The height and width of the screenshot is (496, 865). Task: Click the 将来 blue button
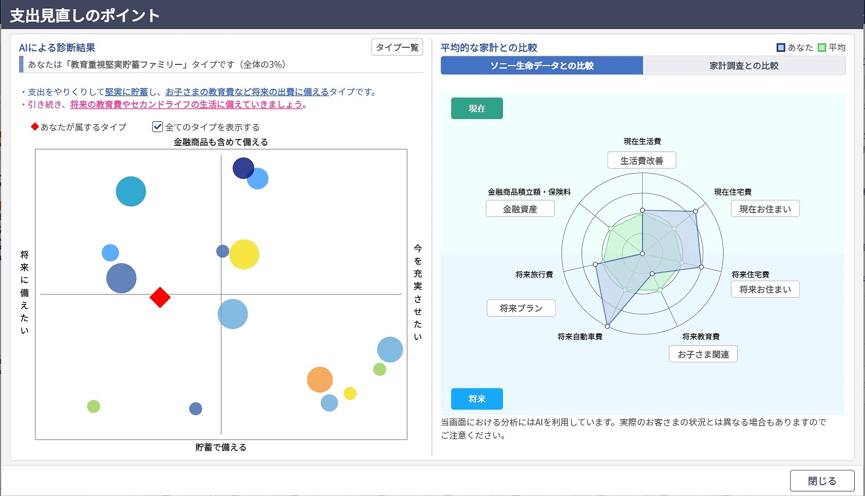click(x=477, y=399)
